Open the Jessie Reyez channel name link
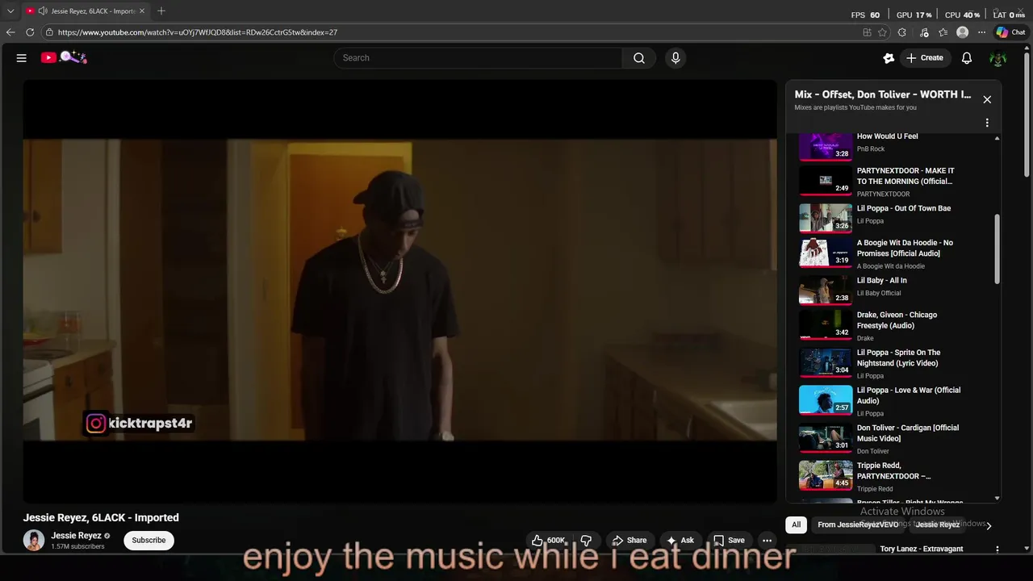The width and height of the screenshot is (1033, 581). click(77, 535)
